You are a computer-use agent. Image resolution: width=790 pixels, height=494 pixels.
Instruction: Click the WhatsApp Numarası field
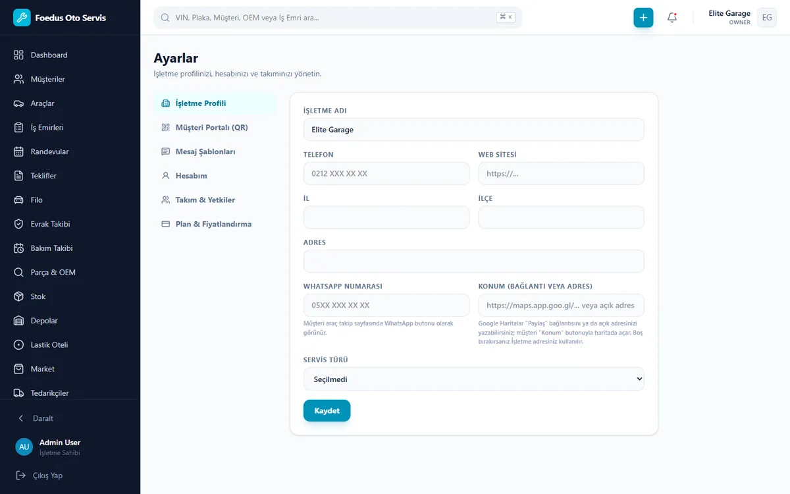[x=386, y=306]
